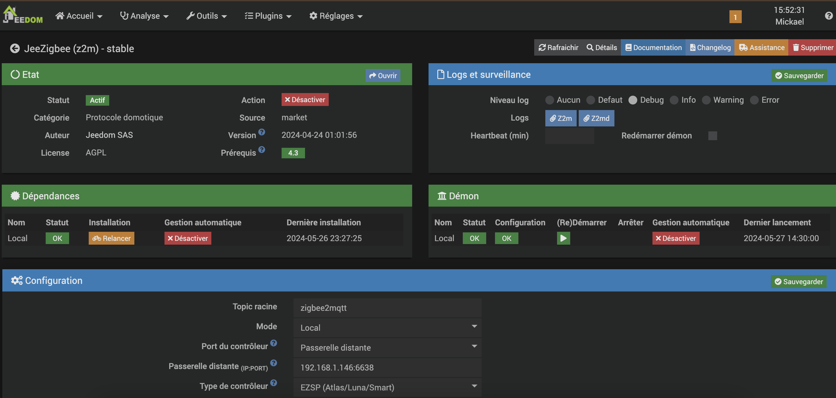This screenshot has height=398, width=836.
Task: Click the Dépendances OK status badge
Action: pyautogui.click(x=57, y=239)
